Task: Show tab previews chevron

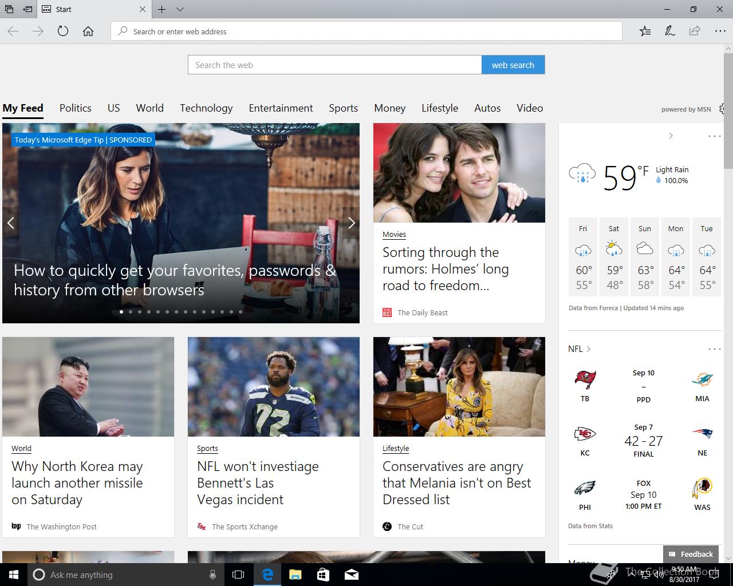Action: 180,9
